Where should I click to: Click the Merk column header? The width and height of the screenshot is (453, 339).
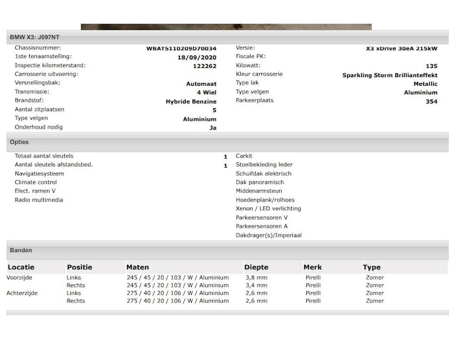click(312, 268)
